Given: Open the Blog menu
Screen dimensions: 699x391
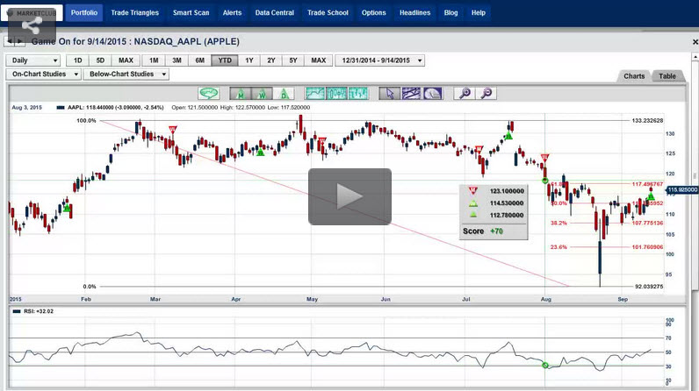Looking at the screenshot, I should point(450,12).
